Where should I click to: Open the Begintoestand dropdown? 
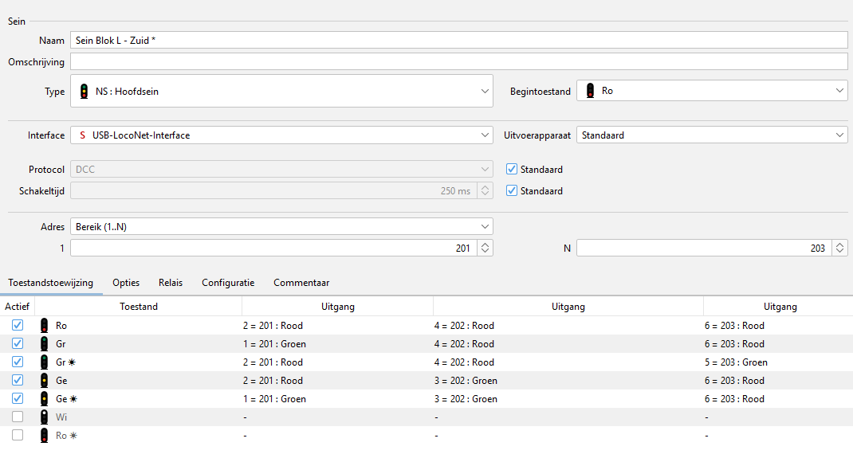coord(711,92)
